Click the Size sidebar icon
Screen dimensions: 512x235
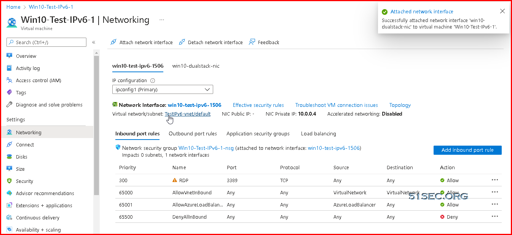[10, 169]
